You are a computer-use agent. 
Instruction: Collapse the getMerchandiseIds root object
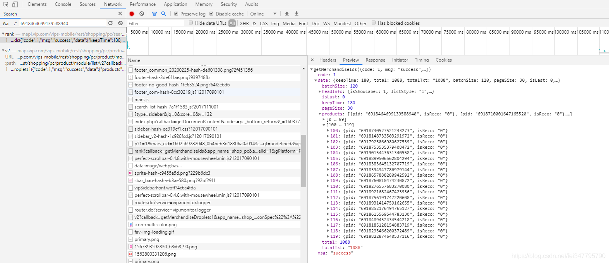pos(312,70)
